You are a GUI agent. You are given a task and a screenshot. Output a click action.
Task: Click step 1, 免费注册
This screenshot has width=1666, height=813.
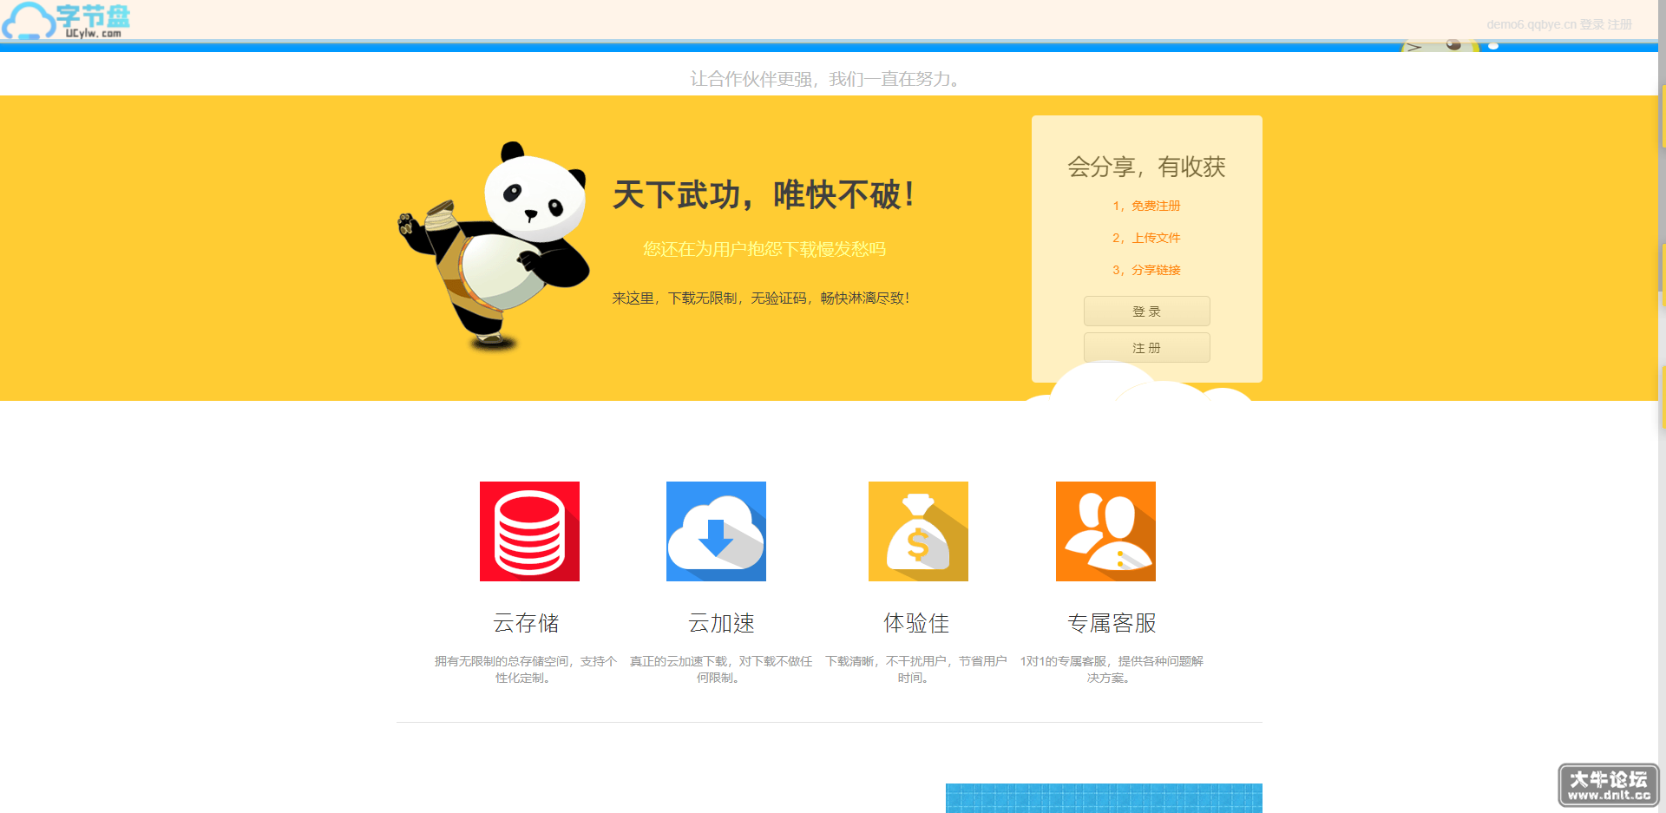pos(1146,206)
